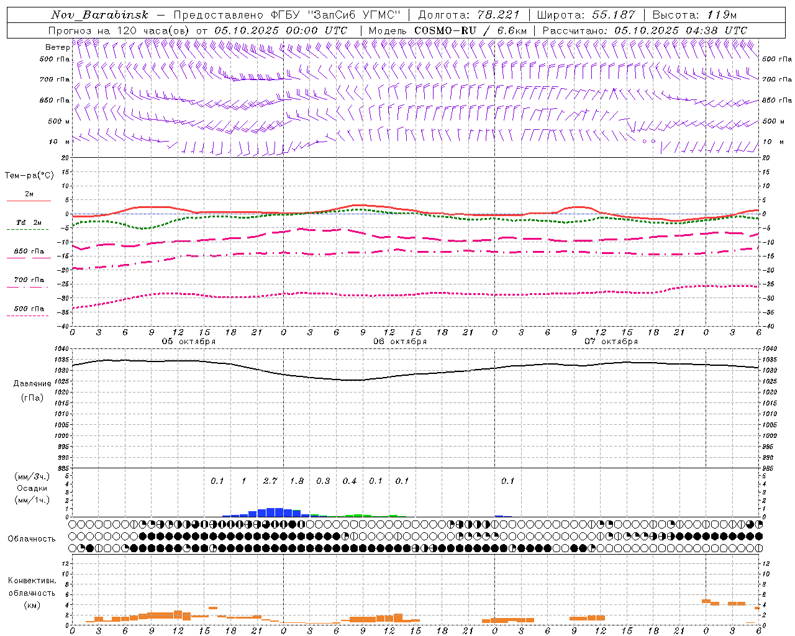The width and height of the screenshot is (795, 636).
Task: Click the 'Широта: 55.187' latitude text
Action: point(586,15)
